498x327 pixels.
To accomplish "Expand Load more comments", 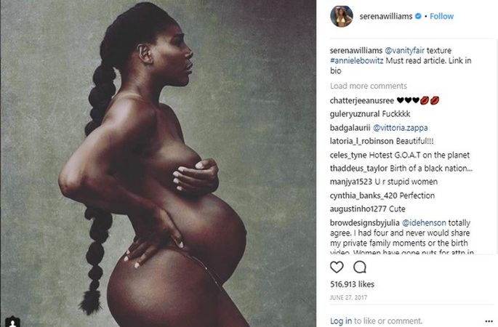I will coord(369,86).
